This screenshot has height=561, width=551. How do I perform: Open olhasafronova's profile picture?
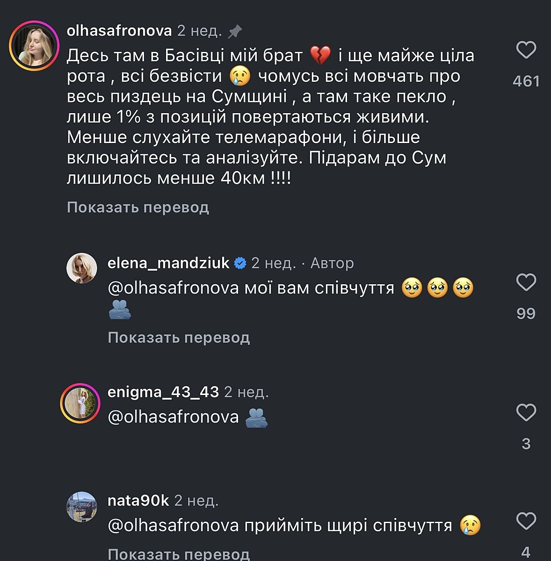click(34, 46)
